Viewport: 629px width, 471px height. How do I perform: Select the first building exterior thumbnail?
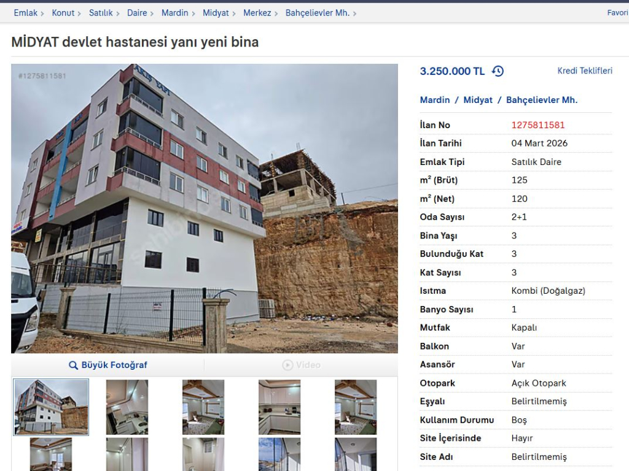[51, 407]
